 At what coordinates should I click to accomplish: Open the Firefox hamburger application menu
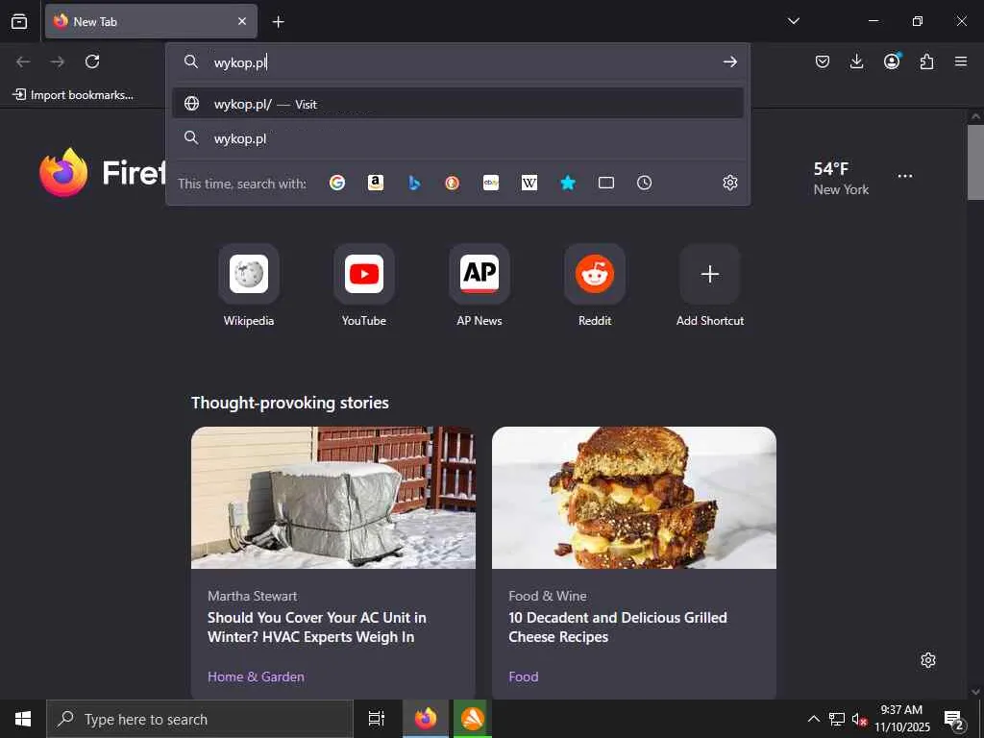coord(961,61)
